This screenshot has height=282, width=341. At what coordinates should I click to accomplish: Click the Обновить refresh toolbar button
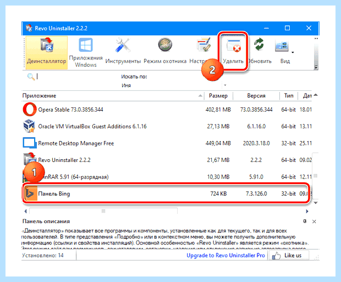pyautogui.click(x=259, y=52)
